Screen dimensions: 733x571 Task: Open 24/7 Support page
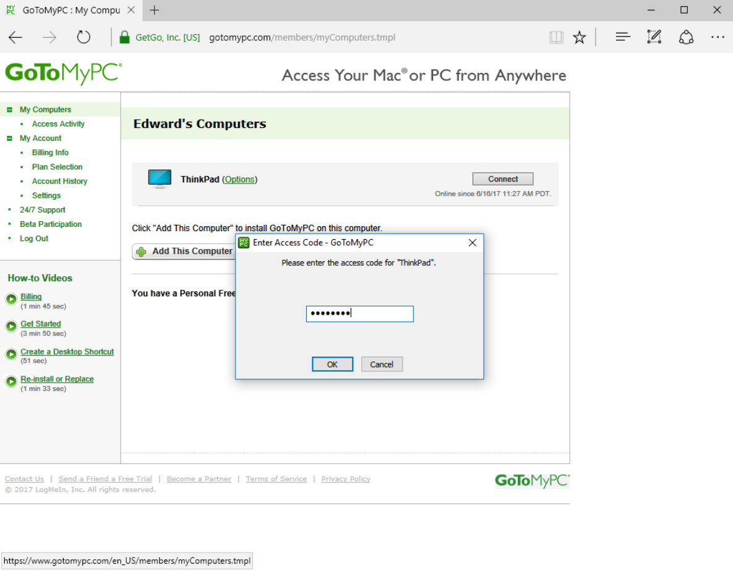click(x=43, y=210)
